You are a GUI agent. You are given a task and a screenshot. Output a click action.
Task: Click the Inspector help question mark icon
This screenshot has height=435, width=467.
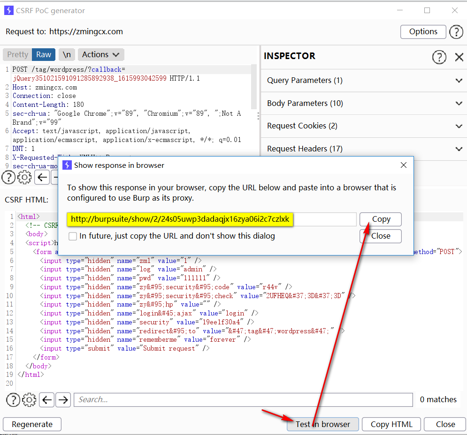click(x=439, y=57)
